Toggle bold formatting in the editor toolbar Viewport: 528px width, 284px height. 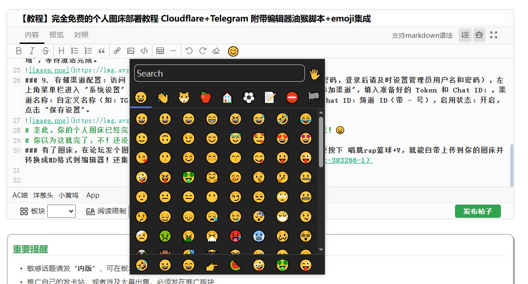(19, 50)
